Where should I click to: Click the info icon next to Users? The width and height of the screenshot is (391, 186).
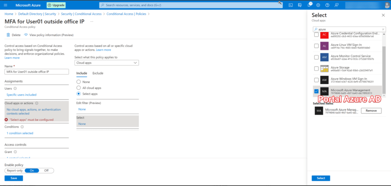tap(15, 88)
